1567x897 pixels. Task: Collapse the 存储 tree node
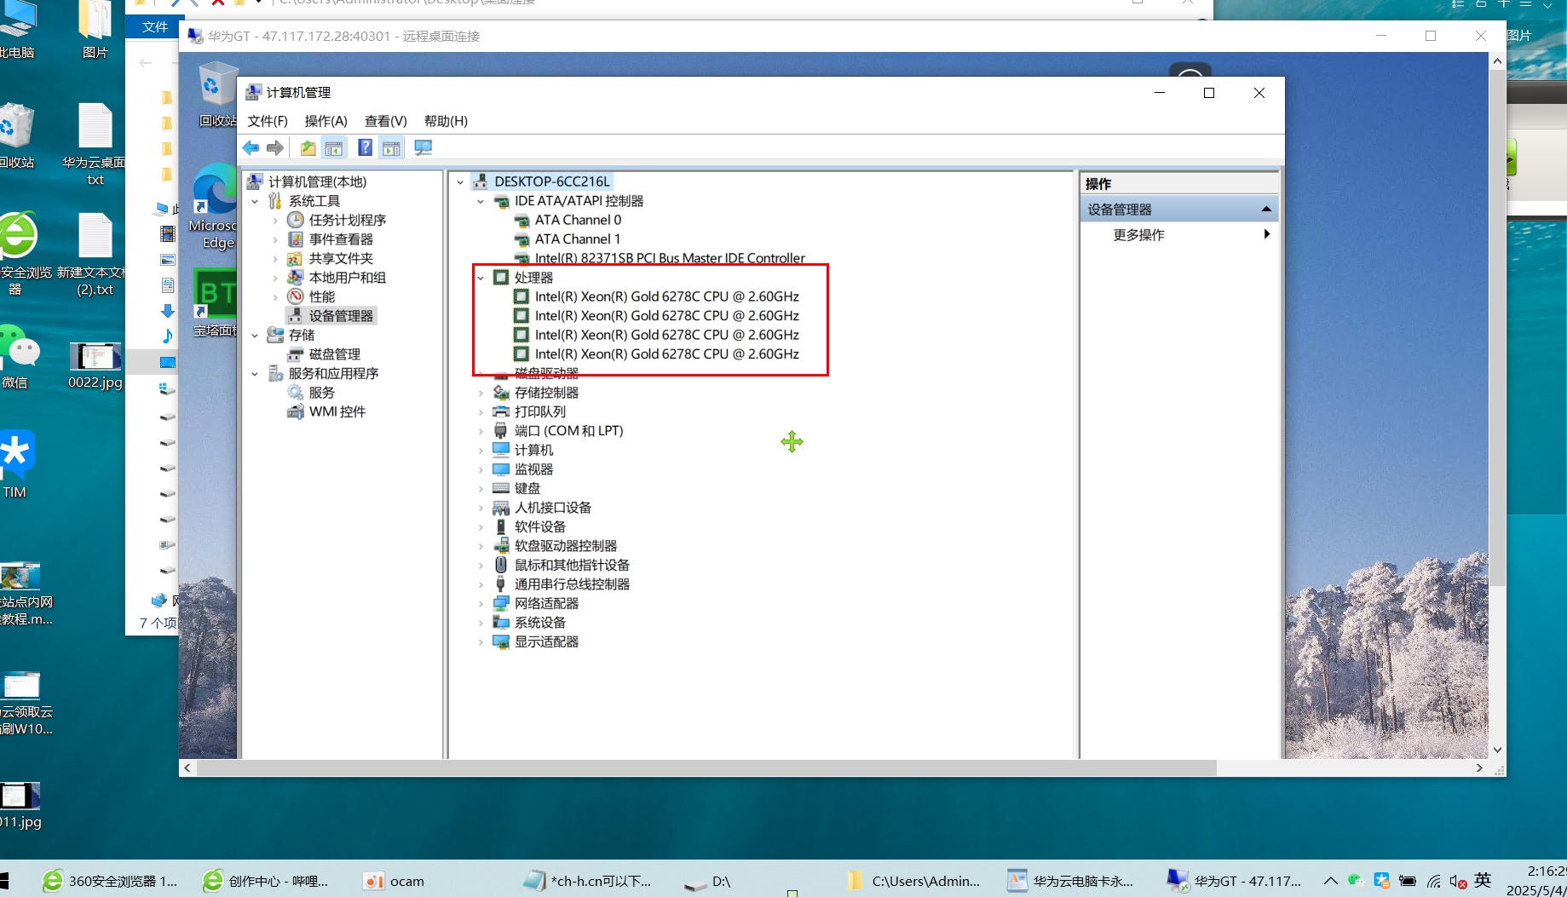pyautogui.click(x=255, y=335)
